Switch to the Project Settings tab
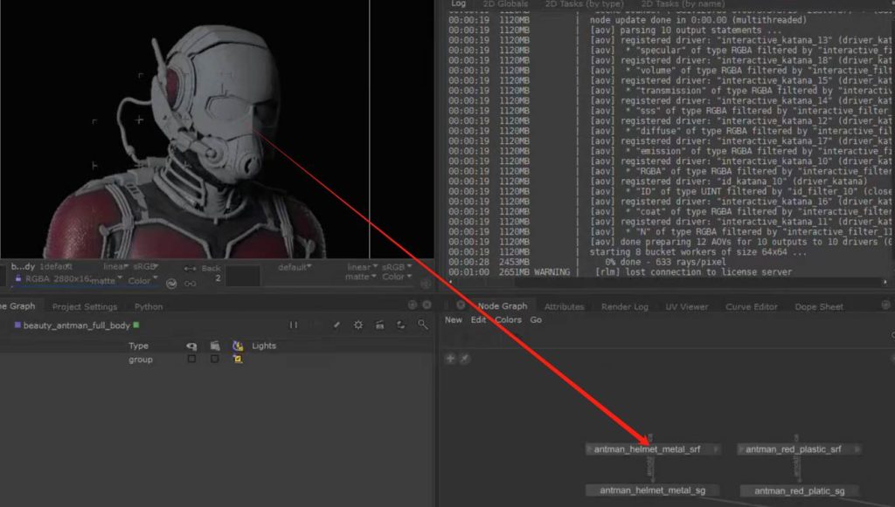The width and height of the screenshot is (895, 507). [x=84, y=306]
